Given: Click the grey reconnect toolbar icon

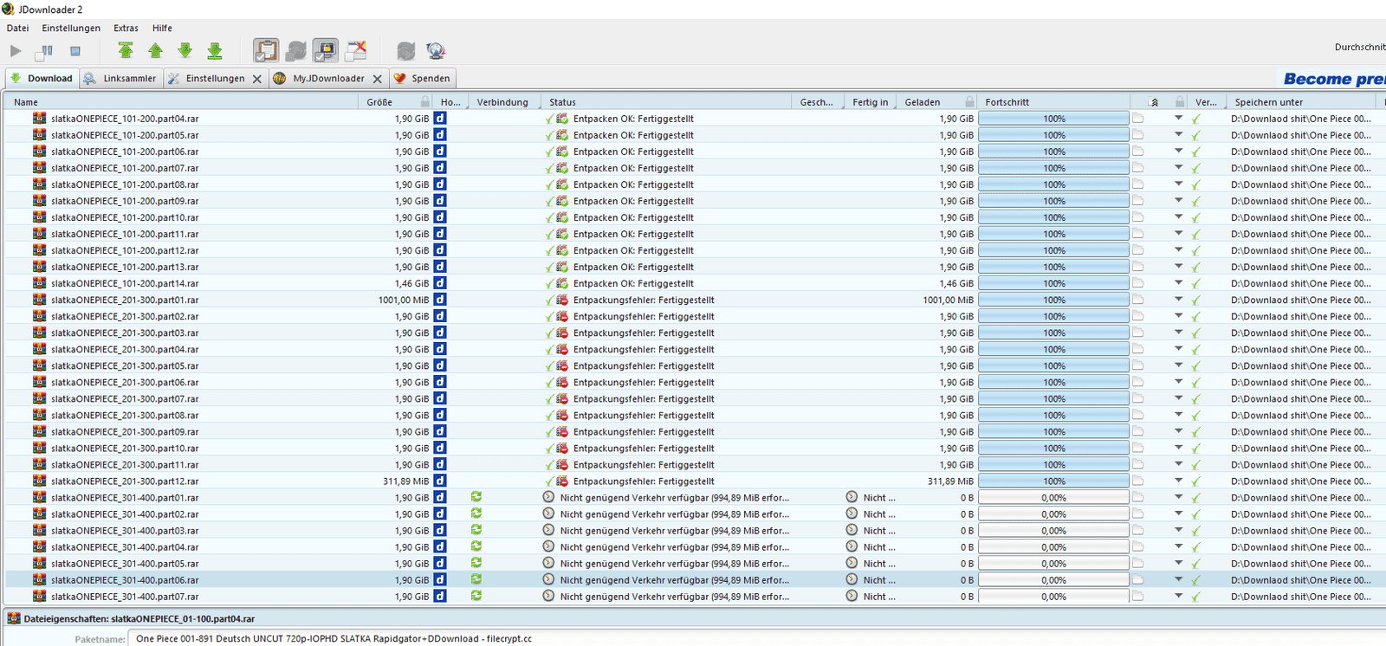Looking at the screenshot, I should [x=406, y=51].
